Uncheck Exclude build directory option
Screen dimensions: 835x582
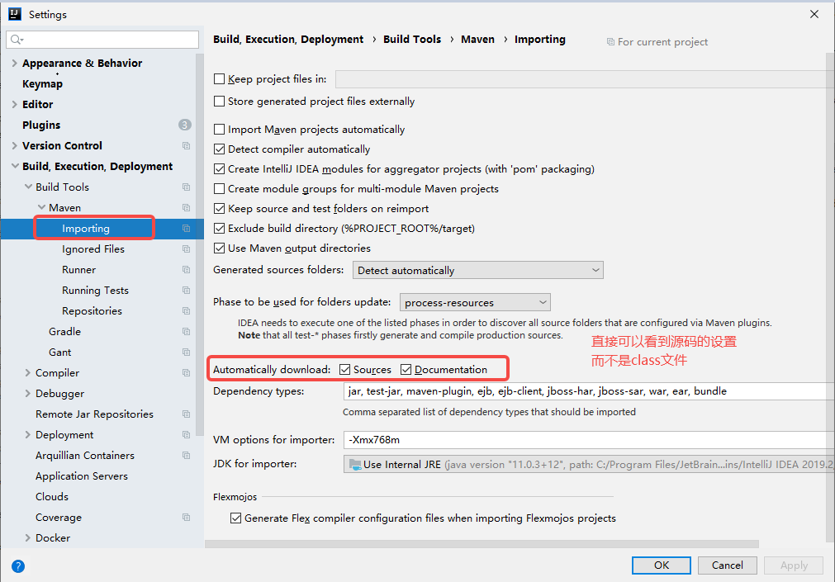tap(219, 229)
